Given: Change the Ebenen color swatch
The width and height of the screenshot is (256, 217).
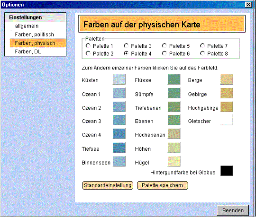Looking at the screenshot, I should coord(174,120).
